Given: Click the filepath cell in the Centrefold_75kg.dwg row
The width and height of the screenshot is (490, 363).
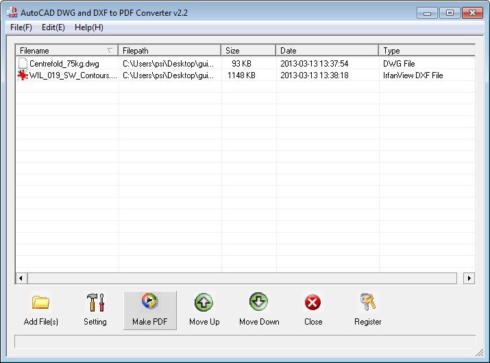Looking at the screenshot, I should 169,64.
